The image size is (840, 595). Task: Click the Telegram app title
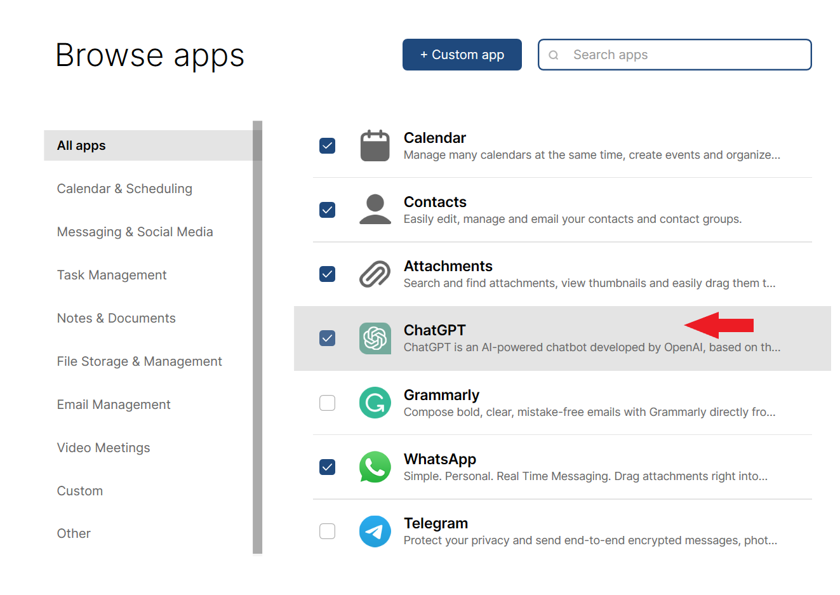pos(436,523)
